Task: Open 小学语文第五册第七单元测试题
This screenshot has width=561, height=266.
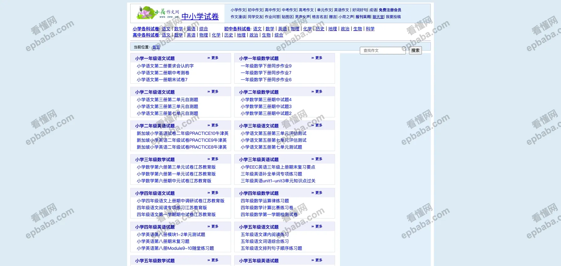Action: coord(271,147)
